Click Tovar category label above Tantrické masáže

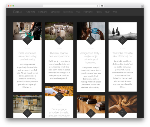pos(122,49)
